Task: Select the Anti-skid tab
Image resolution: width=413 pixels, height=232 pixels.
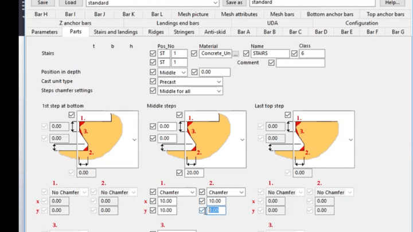Action: pyautogui.click(x=215, y=32)
